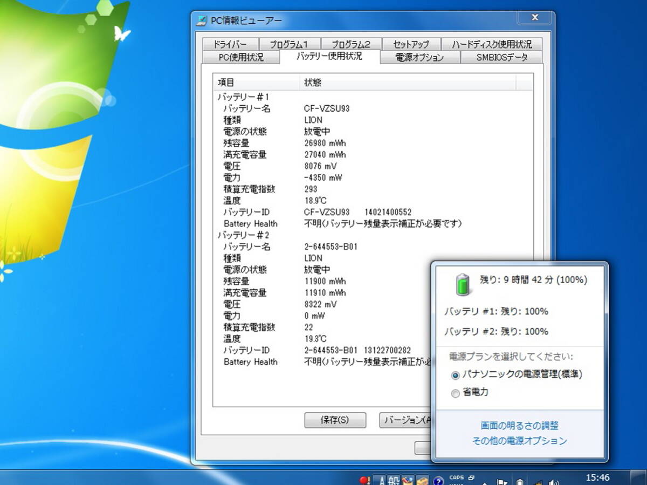647x485 pixels.
Task: Click power value -4350 mW
Action: (323, 177)
